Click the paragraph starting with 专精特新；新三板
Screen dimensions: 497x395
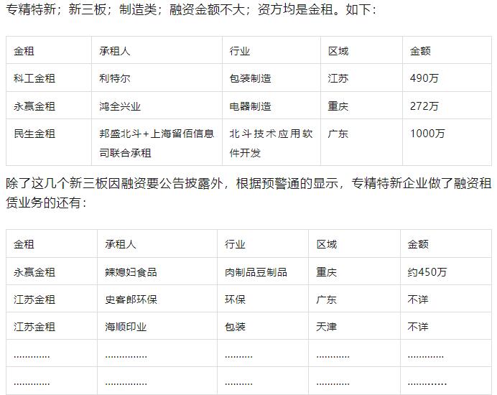[190, 11]
